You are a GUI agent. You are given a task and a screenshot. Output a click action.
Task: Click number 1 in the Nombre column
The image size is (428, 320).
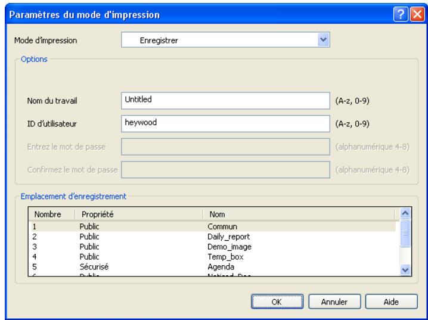(x=35, y=226)
